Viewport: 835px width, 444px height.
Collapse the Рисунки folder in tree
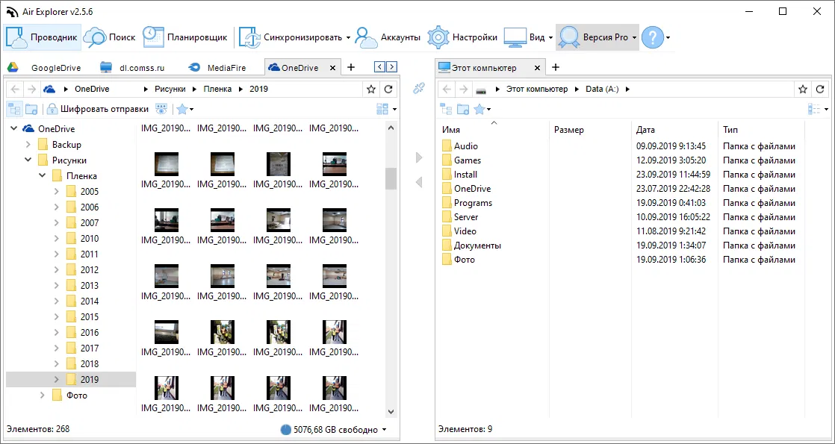click(x=28, y=160)
